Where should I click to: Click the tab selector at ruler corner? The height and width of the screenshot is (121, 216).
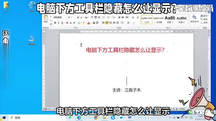click(44, 32)
